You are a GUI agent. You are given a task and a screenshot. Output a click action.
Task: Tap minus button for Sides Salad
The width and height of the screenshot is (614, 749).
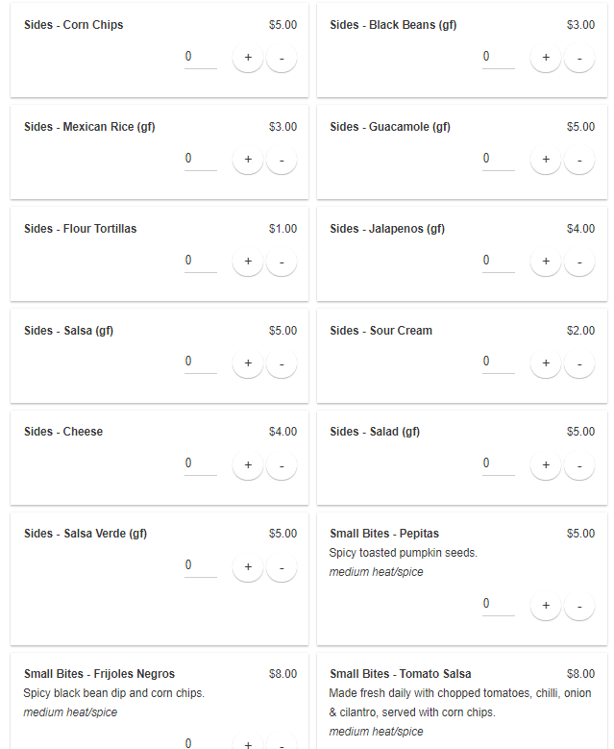579,465
